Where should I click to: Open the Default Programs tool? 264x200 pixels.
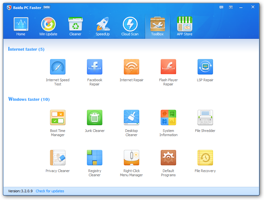pos(168,163)
